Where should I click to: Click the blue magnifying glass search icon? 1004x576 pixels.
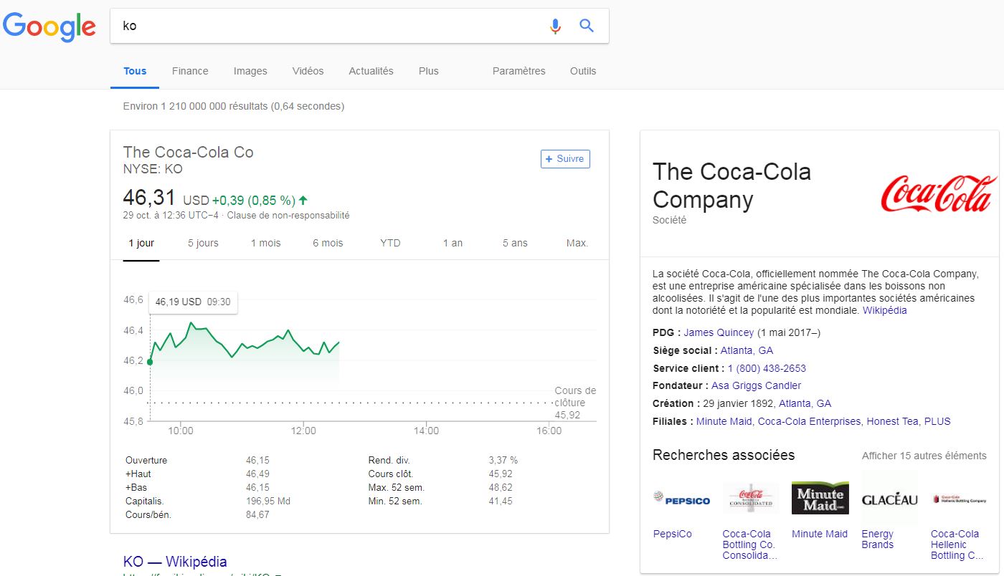point(587,27)
